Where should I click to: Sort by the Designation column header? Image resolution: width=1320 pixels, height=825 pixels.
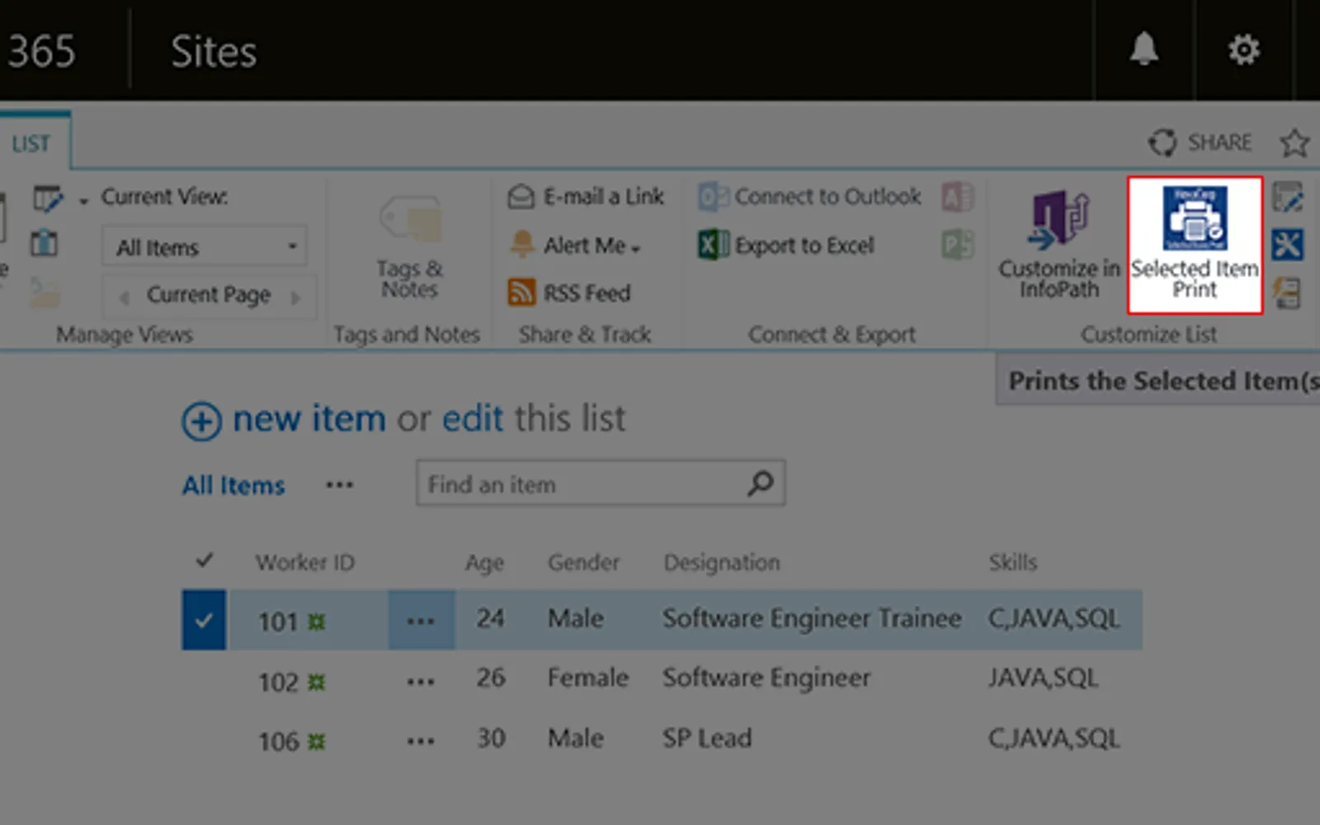point(722,563)
